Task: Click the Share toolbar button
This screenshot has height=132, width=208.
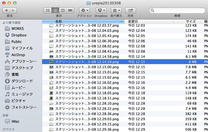Action: tap(130, 10)
